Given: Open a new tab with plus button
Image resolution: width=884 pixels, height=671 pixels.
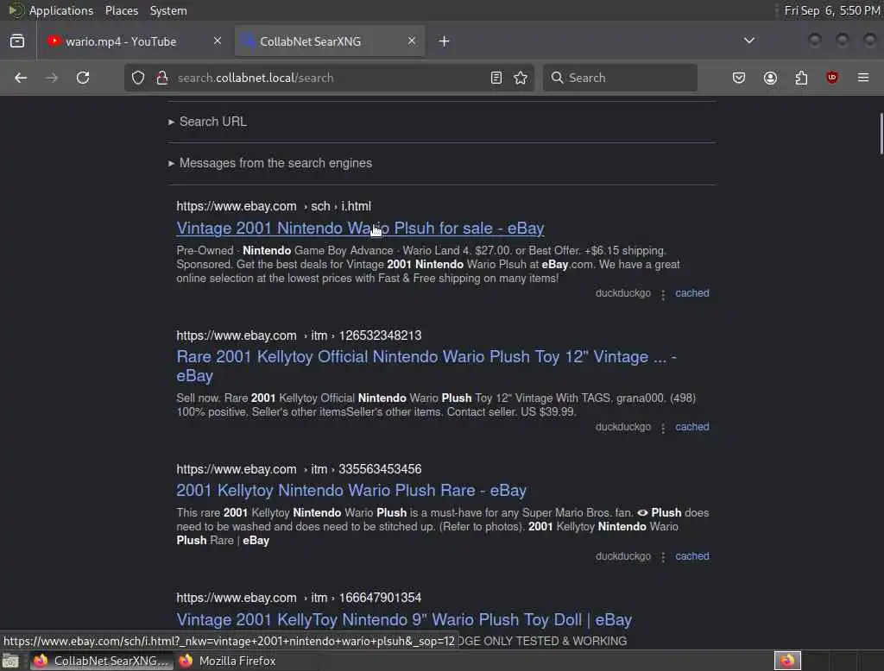Looking at the screenshot, I should tap(445, 41).
